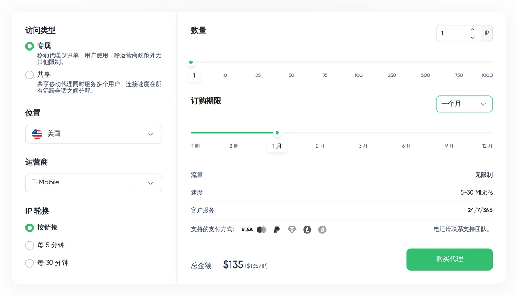Open the 美国 location dropdown
This screenshot has height=296, width=518.
pos(93,134)
